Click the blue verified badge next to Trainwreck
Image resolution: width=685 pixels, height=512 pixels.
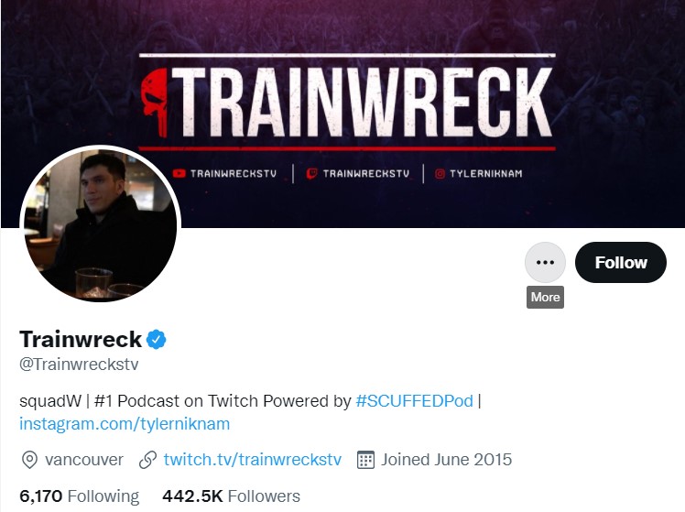click(156, 340)
